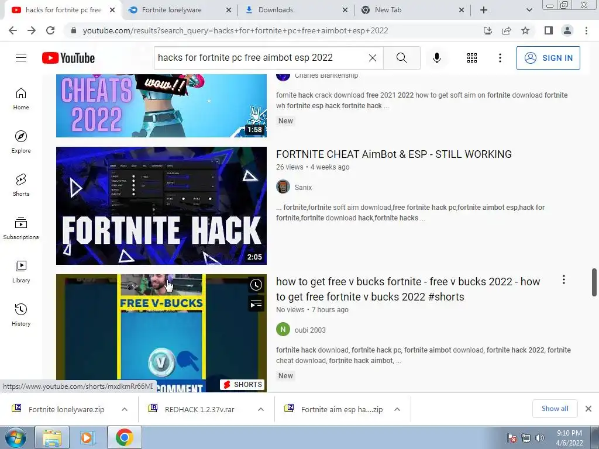Open YouTube settings three-dot menu
Image resolution: width=599 pixels, height=449 pixels.
(x=500, y=58)
